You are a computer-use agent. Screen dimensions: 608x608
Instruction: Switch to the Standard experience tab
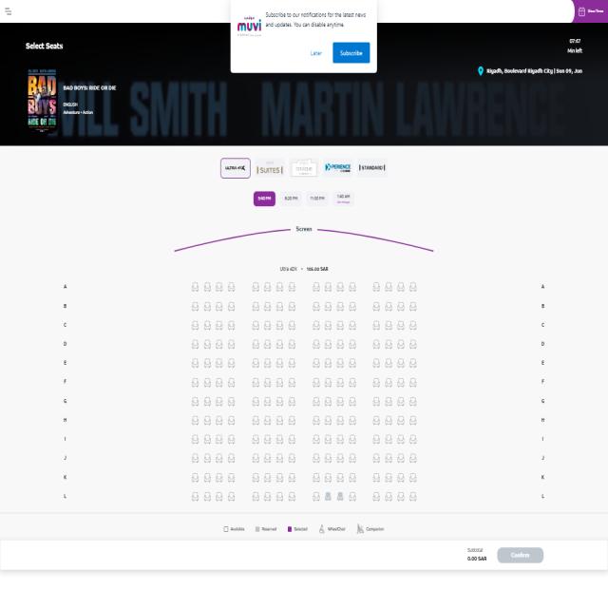[x=371, y=168]
